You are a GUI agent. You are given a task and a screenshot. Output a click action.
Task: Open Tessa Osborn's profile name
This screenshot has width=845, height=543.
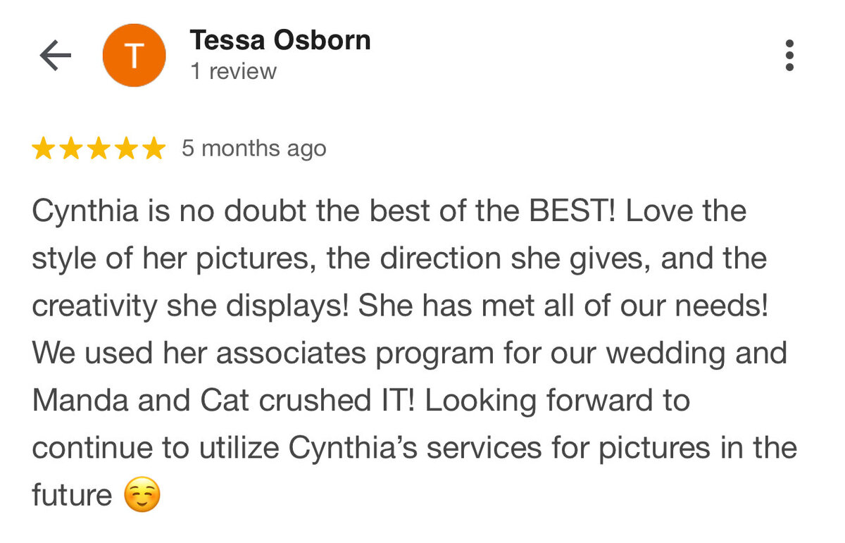click(x=280, y=41)
